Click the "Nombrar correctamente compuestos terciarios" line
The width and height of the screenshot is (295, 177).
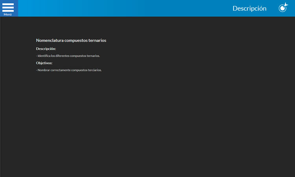point(69,70)
